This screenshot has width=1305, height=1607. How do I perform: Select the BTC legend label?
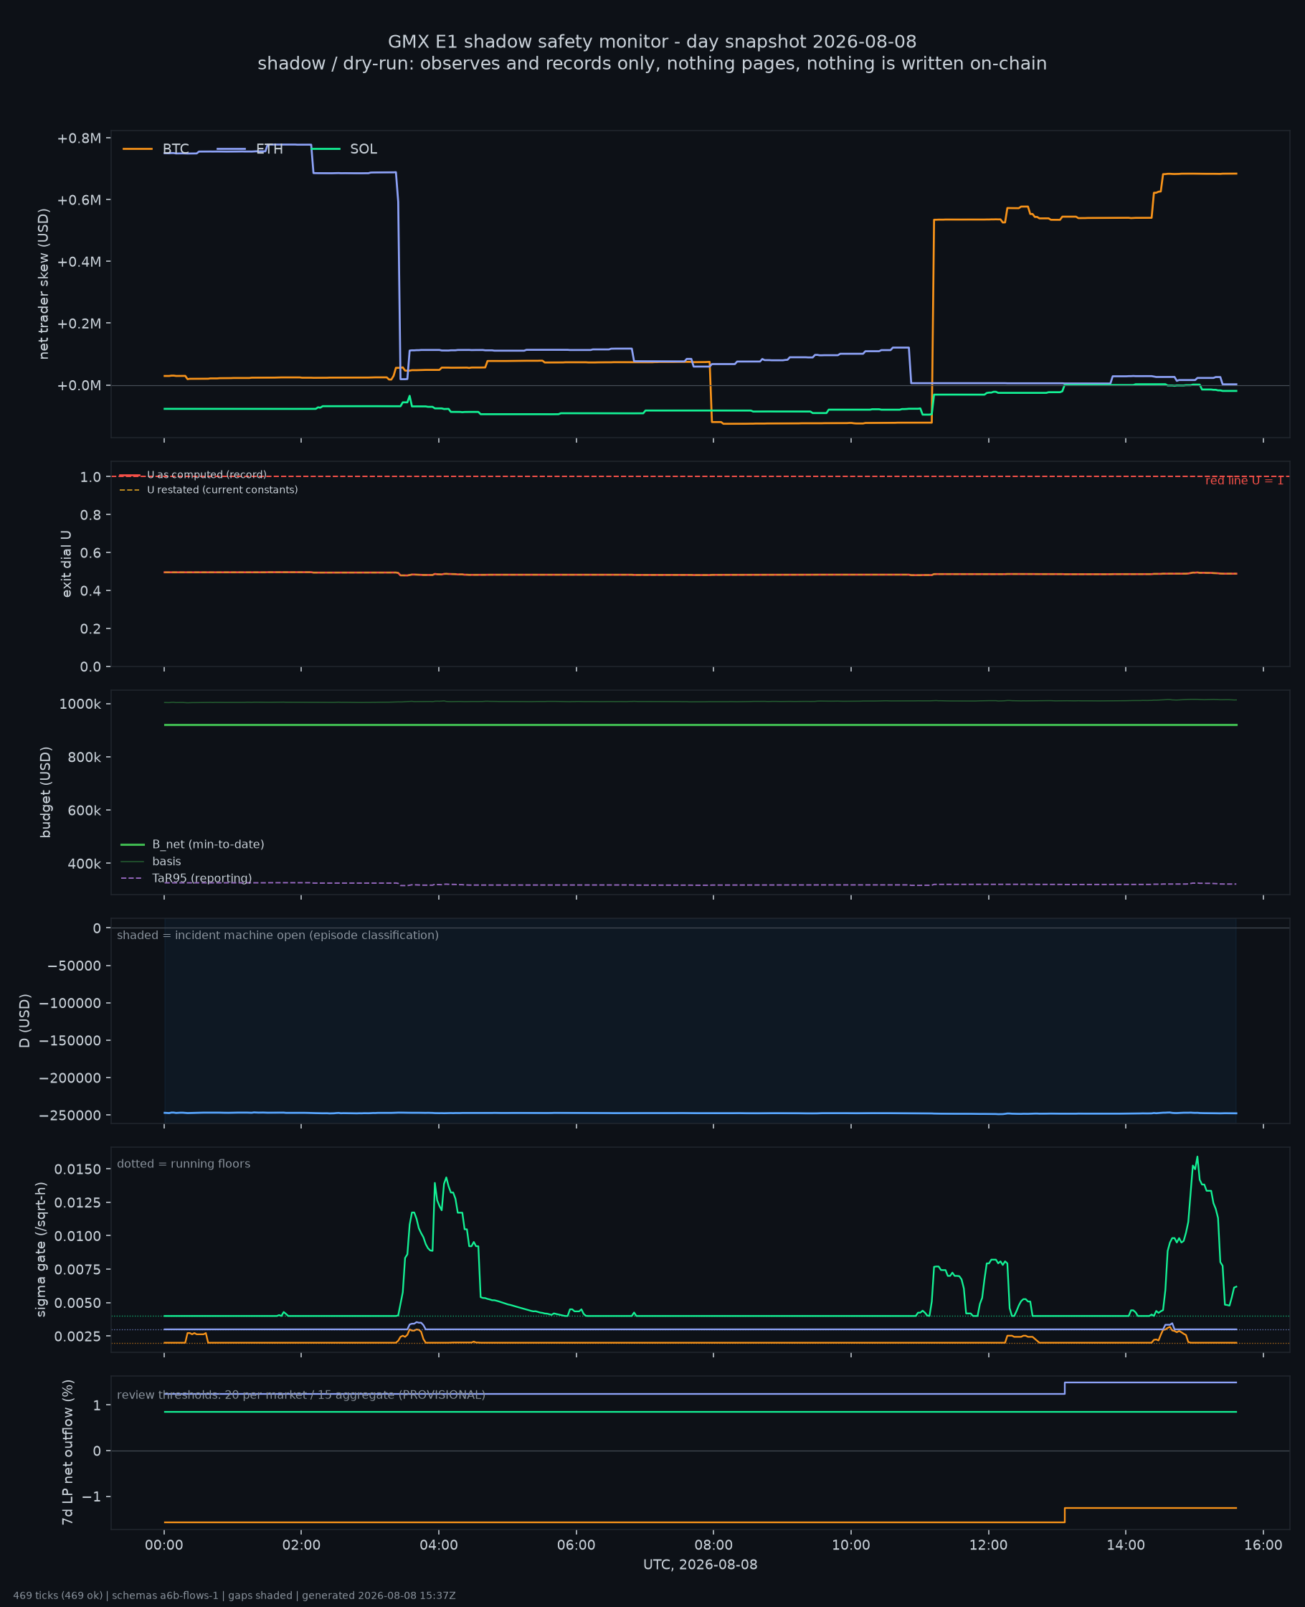click(x=176, y=149)
